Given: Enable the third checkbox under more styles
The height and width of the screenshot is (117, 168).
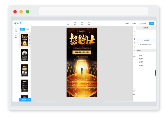Looking at the screenshot, I should click(138, 62).
